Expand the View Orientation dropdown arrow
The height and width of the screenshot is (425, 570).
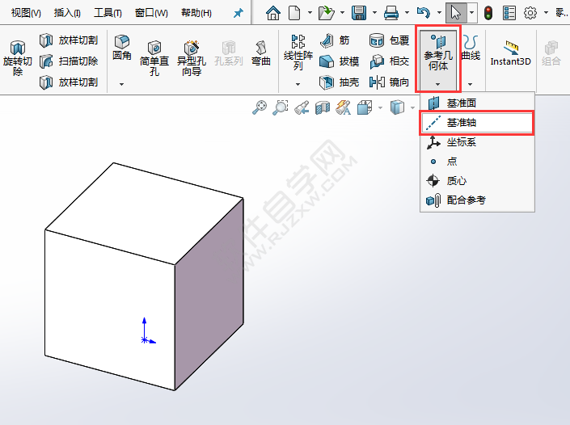(380, 108)
